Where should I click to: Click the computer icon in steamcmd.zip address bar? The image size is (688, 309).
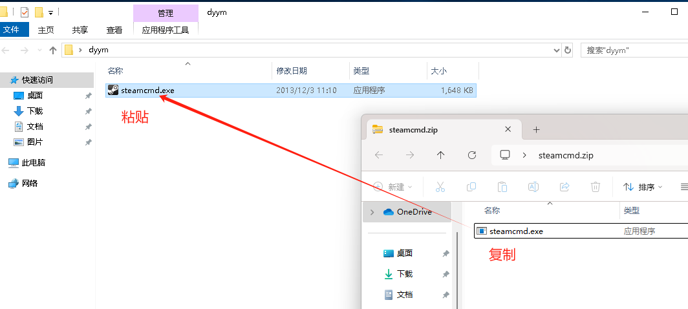[x=505, y=155]
